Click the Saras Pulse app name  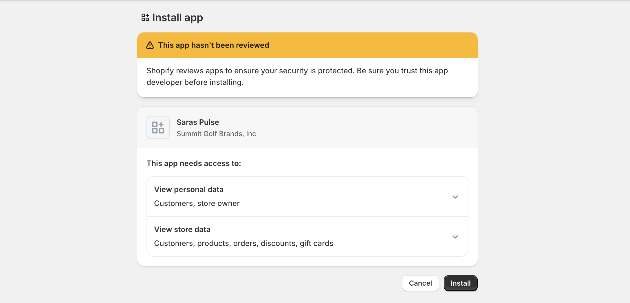point(197,122)
